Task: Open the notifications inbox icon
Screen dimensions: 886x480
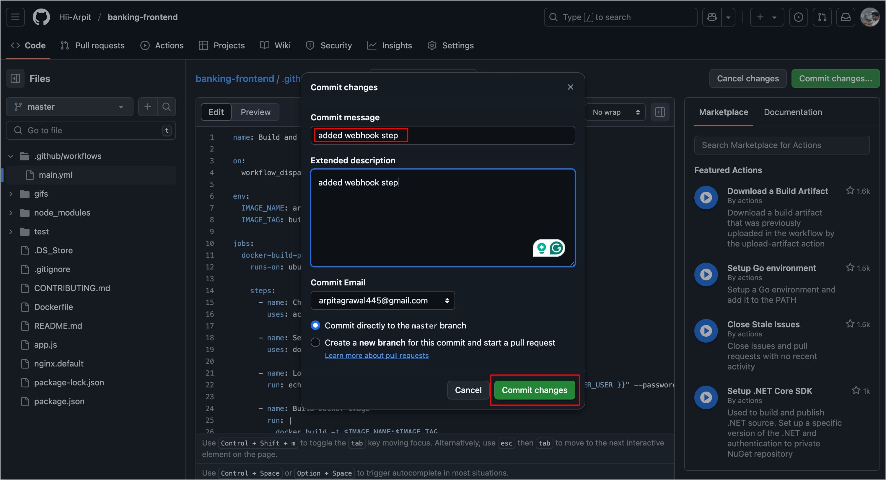Action: click(x=846, y=17)
